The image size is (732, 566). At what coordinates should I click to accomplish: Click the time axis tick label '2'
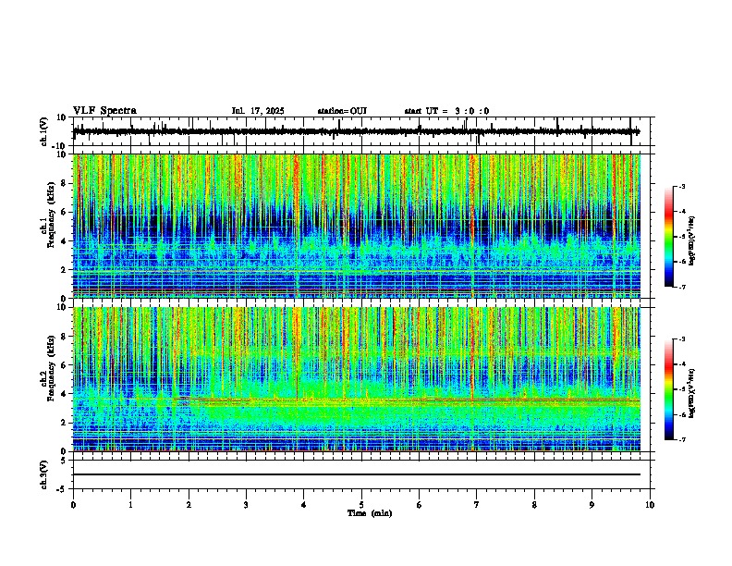[x=189, y=505]
